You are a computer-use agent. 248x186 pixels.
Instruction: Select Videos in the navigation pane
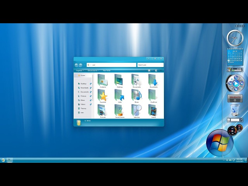(x=83, y=104)
